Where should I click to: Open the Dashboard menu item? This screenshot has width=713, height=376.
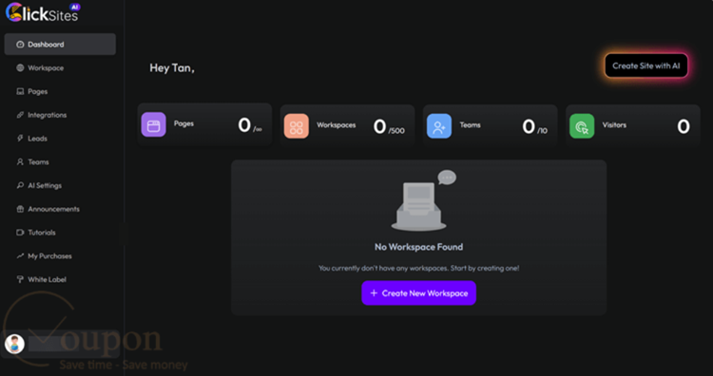tap(60, 45)
